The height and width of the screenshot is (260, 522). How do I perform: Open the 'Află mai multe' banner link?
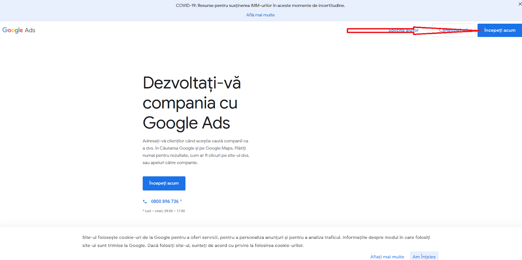260,15
